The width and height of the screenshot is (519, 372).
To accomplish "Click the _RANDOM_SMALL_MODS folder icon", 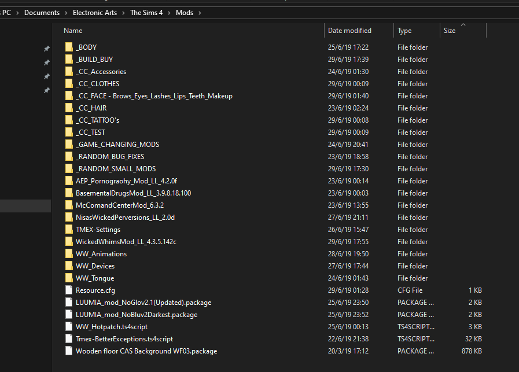I will tap(69, 169).
